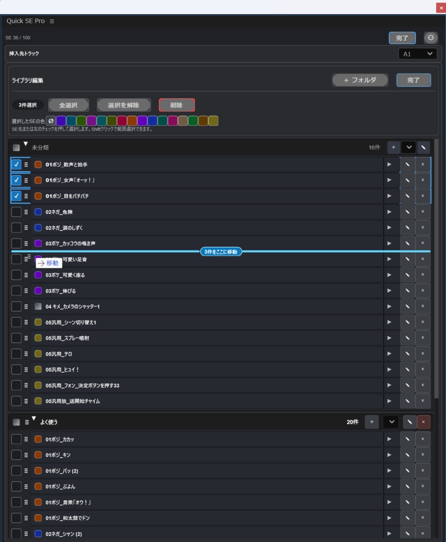Check the 03ボケ_可愛く座る checkbox

pos(16,275)
